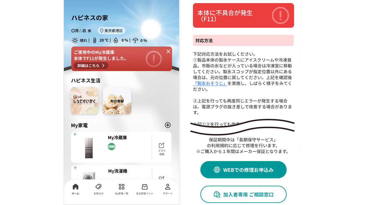Open the ホーム tab in bottom navigation
This screenshot has height=205, width=365.
(75, 189)
